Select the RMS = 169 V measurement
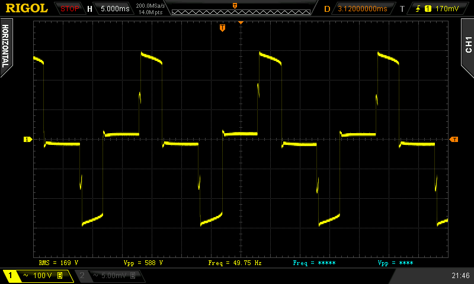Screen dimensions: 474x284 [59, 262]
